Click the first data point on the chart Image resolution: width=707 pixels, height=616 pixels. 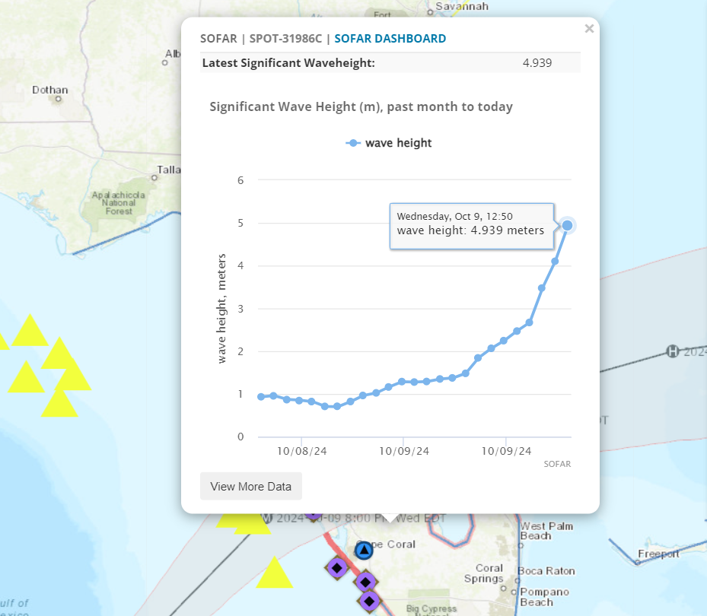tap(261, 397)
